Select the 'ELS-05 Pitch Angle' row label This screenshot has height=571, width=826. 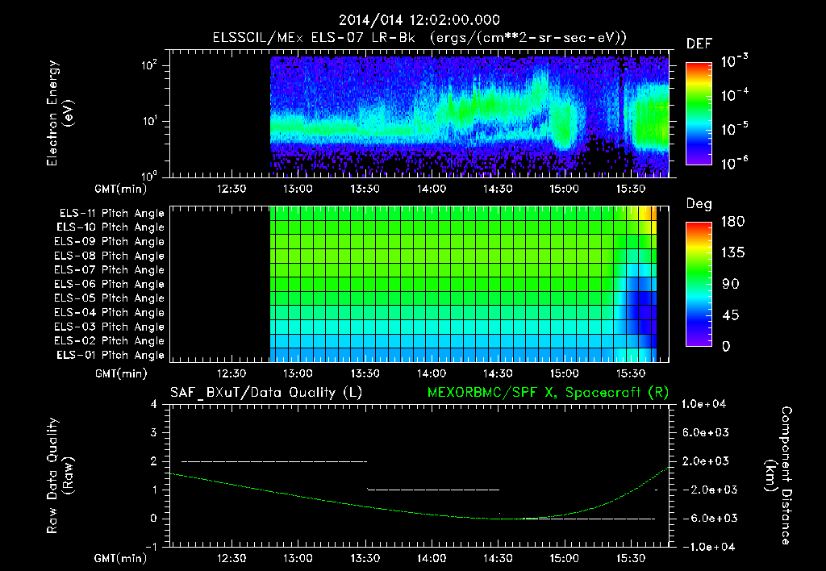(x=109, y=298)
